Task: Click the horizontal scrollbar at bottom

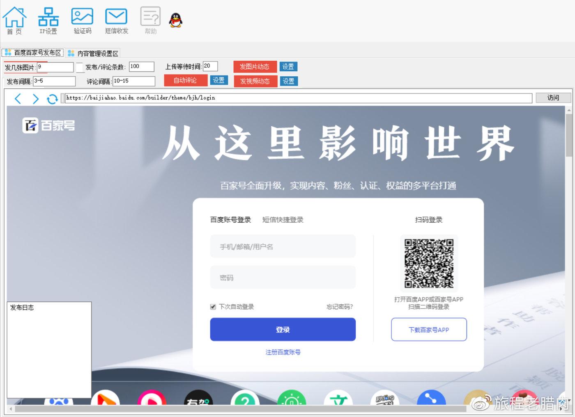Action: coord(240,409)
